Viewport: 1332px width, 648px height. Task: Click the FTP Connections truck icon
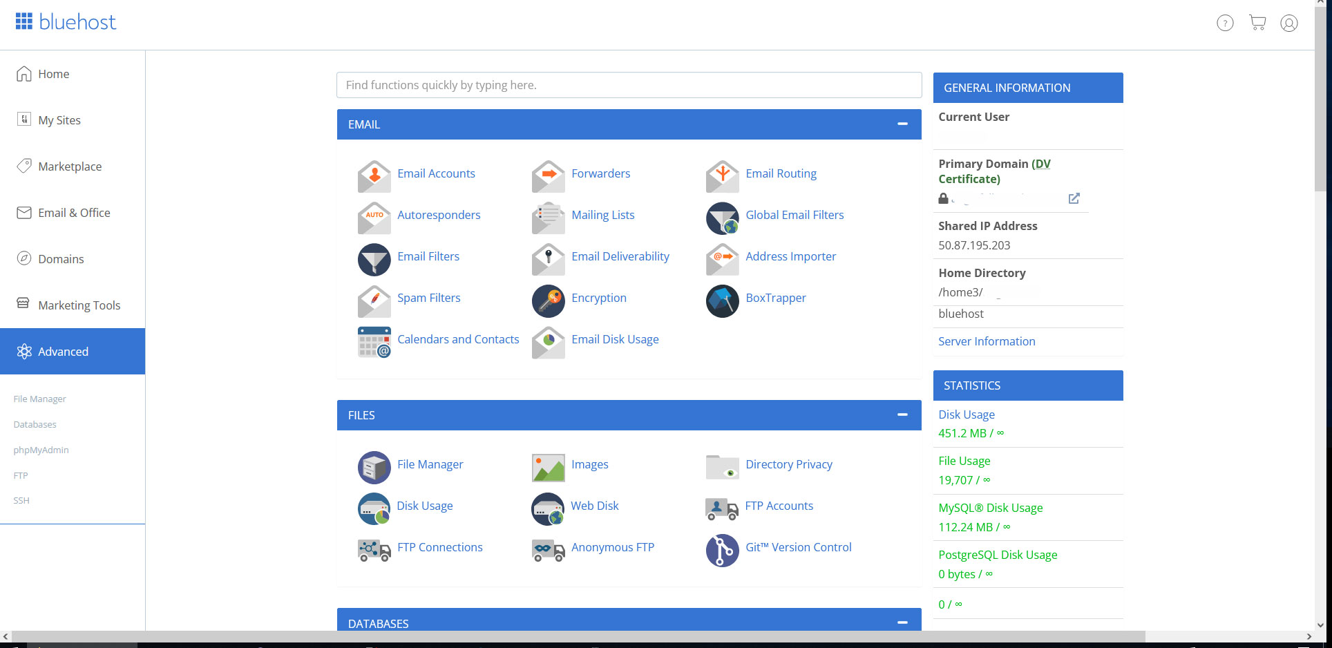tap(374, 551)
